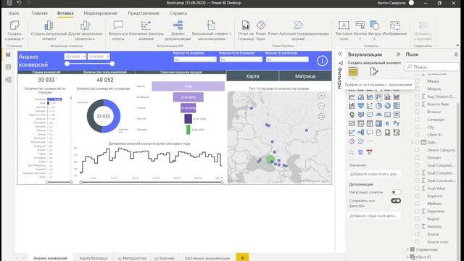Click the info circle icon in report header

coord(322,61)
